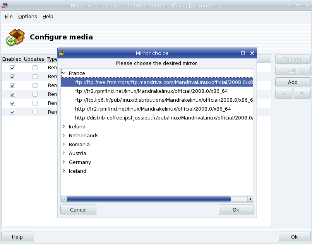Click the Updates column header

click(x=34, y=59)
